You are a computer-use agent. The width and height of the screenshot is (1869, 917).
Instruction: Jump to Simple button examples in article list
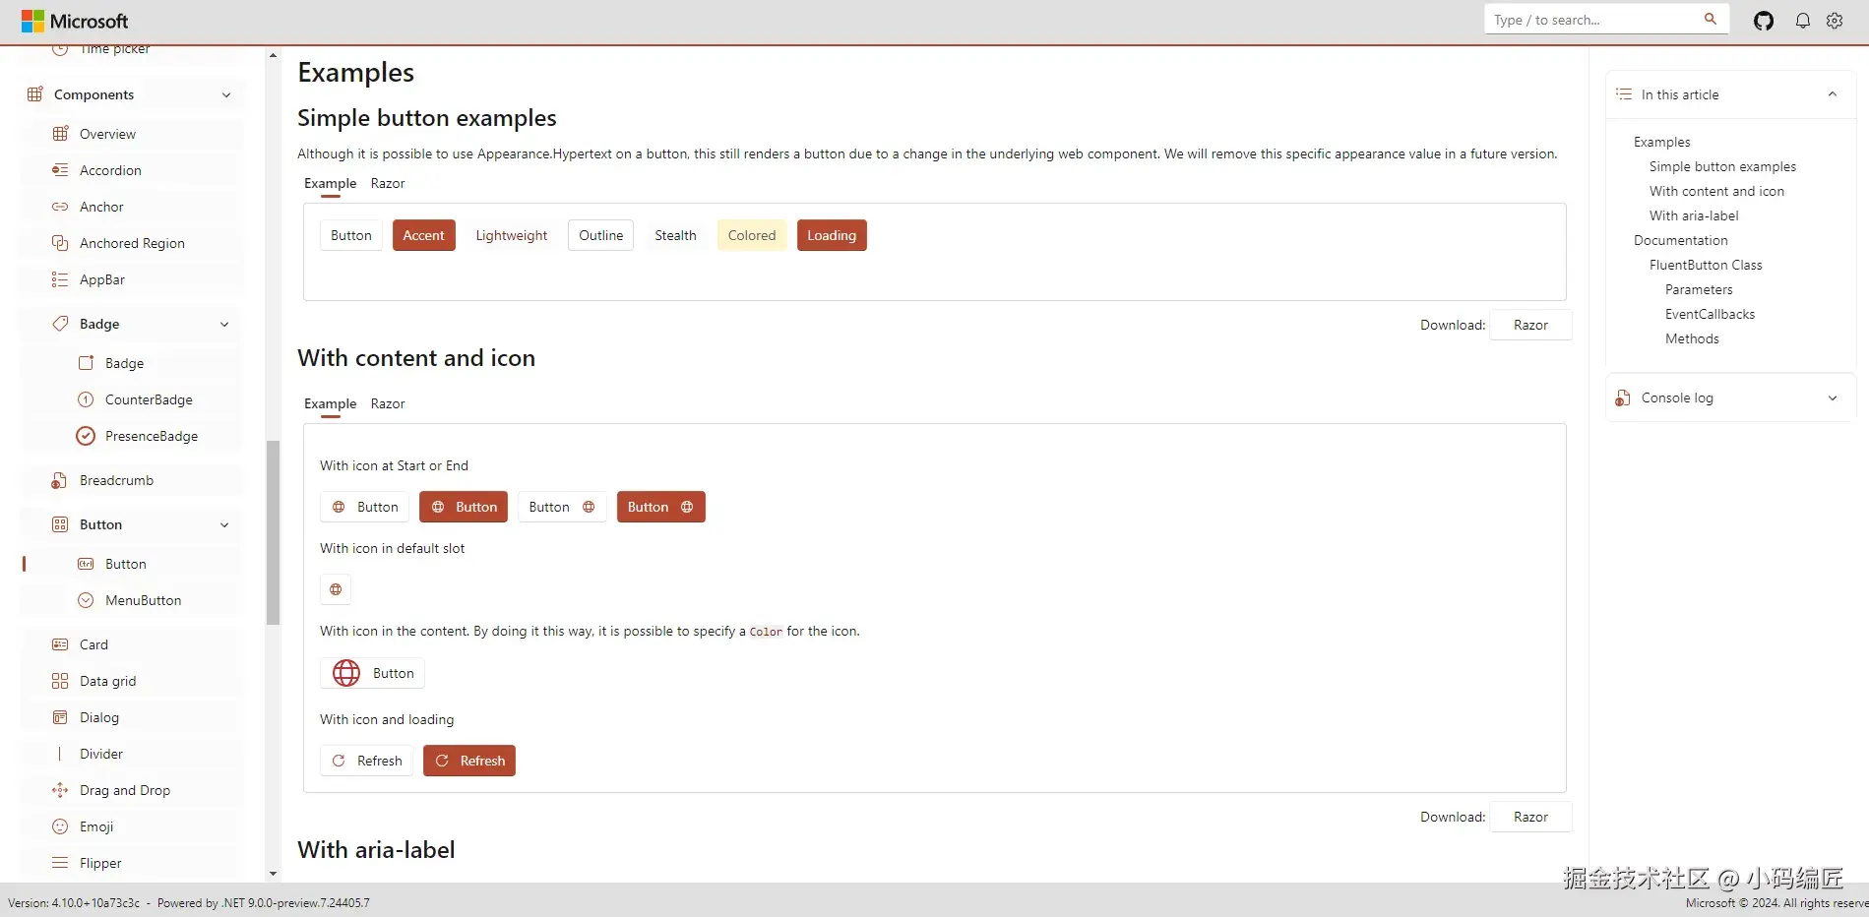(1722, 166)
